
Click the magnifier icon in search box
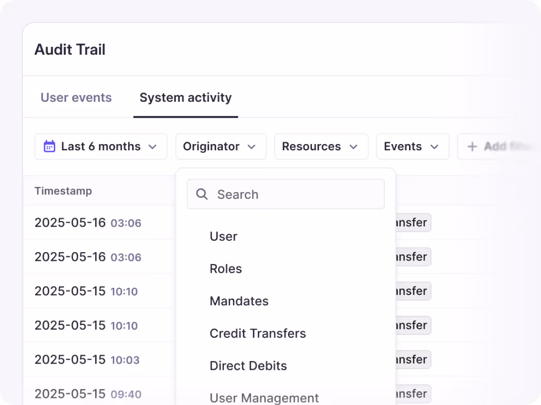click(202, 194)
